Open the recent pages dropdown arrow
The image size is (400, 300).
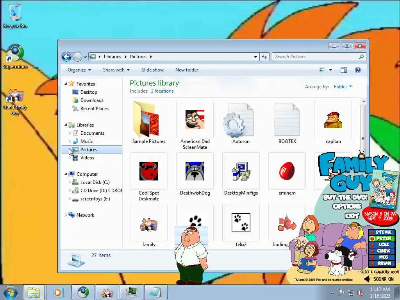[x=85, y=57]
